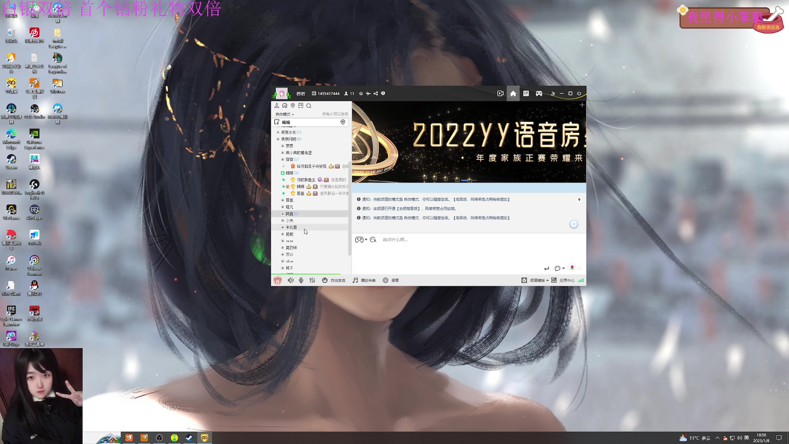Open the 猫儿 sub-channel
The width and height of the screenshot is (789, 444).
290,207
